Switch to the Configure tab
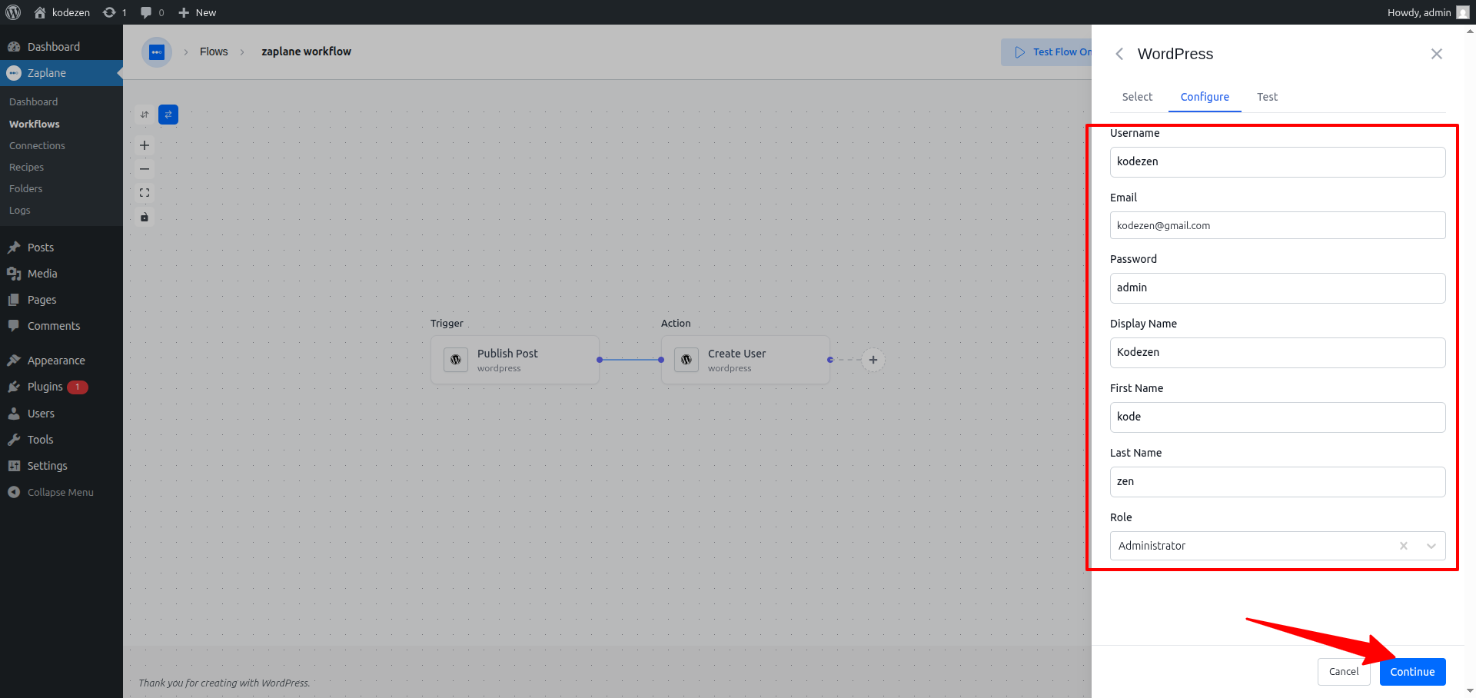 (1205, 97)
